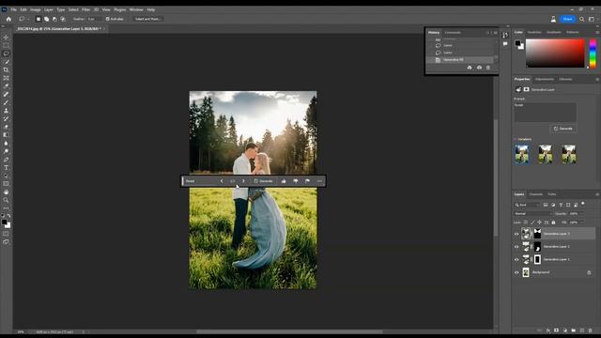Viewport: 601px width, 338px height.
Task: Create a new group folder in Layers panel
Action: click(574, 330)
